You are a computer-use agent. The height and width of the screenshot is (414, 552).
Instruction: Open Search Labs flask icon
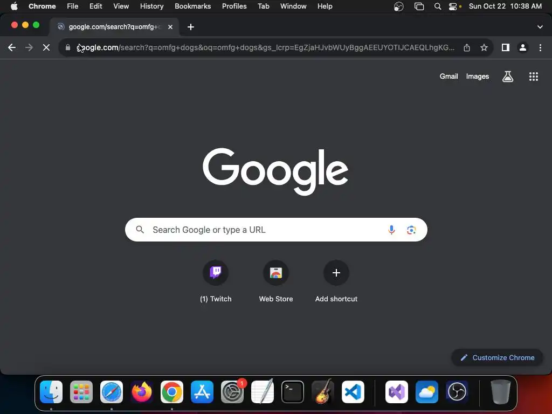coord(507,77)
